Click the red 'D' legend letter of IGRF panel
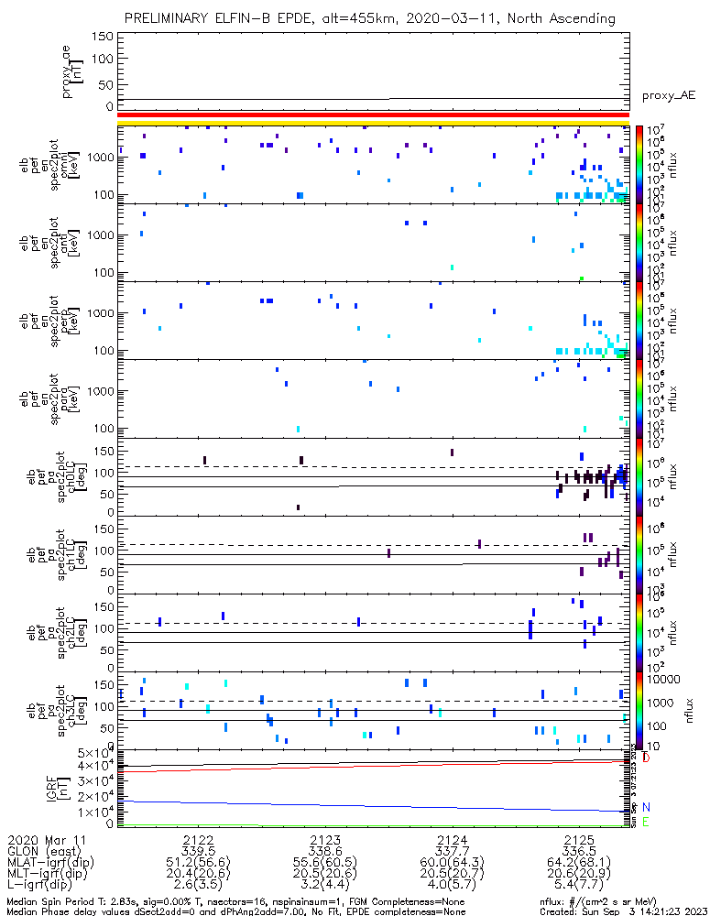 click(646, 758)
